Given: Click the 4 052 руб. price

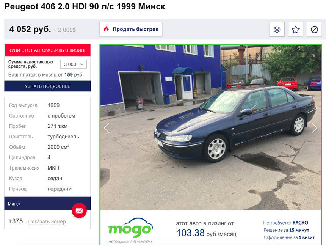Looking at the screenshot, I should click(30, 29).
